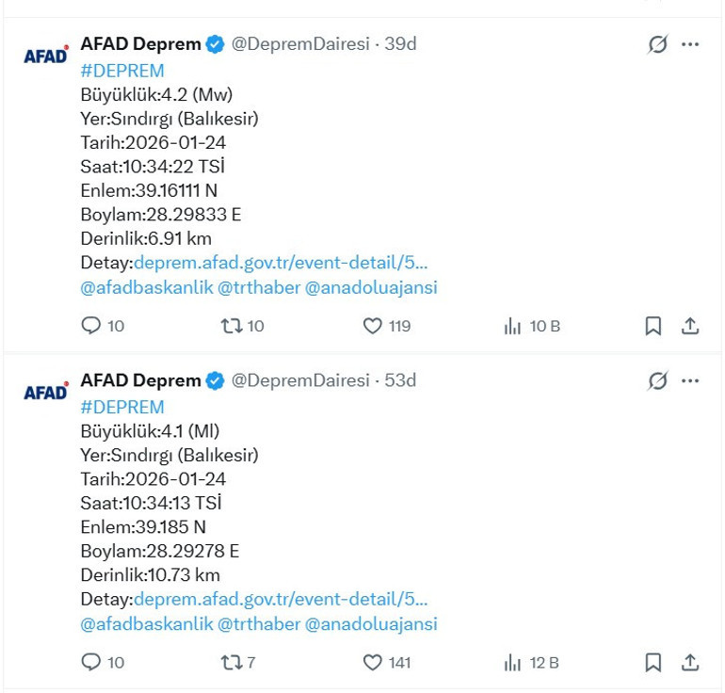Reply to the 4.2 magnitude earthquake tweet
Screen dimensions: 725x693
(91, 326)
